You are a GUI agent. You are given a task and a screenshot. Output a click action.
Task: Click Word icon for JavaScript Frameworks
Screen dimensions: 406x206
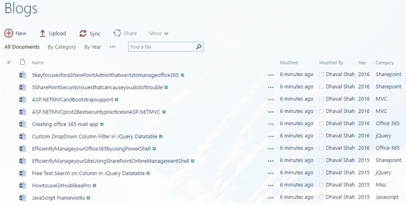pyautogui.click(x=23, y=198)
